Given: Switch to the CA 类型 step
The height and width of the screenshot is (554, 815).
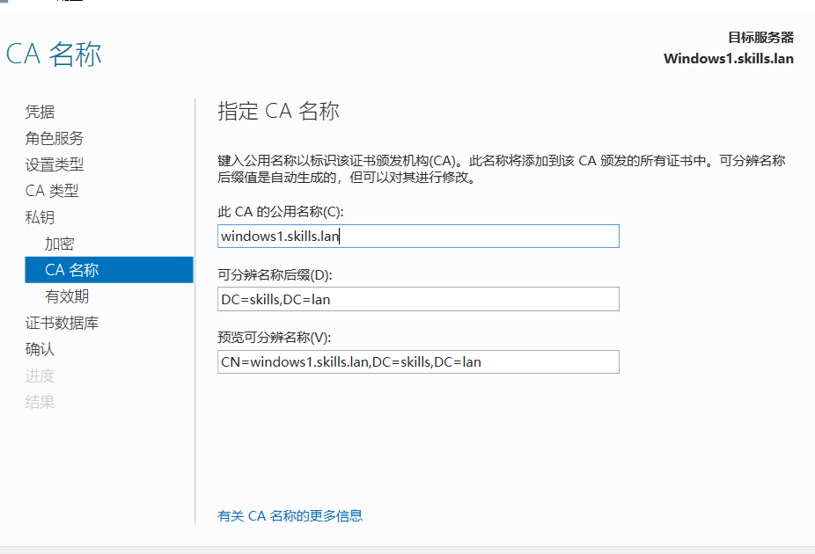Looking at the screenshot, I should 52,191.
